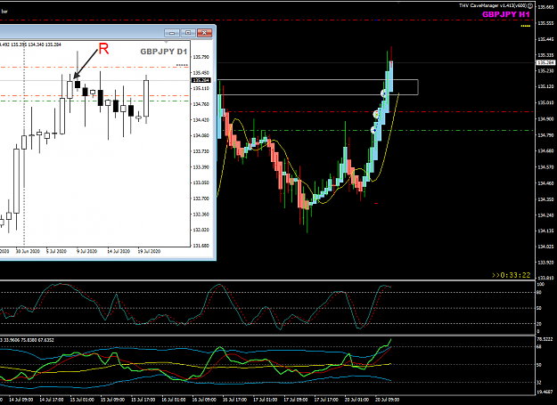Minimize the GBPJPY D1 chart window
The image size is (557, 405).
click(x=172, y=33)
